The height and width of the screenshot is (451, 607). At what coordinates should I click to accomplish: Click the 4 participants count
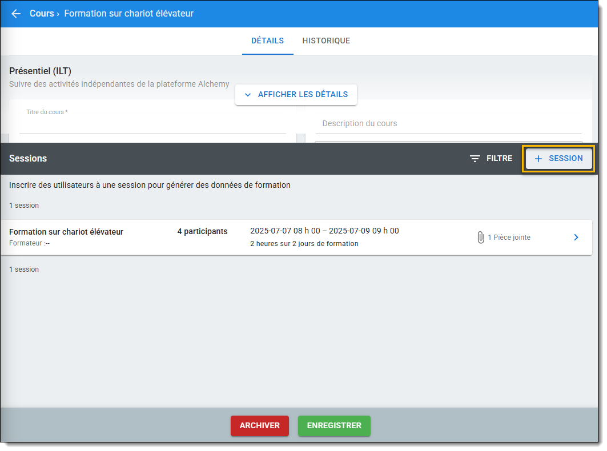202,232
